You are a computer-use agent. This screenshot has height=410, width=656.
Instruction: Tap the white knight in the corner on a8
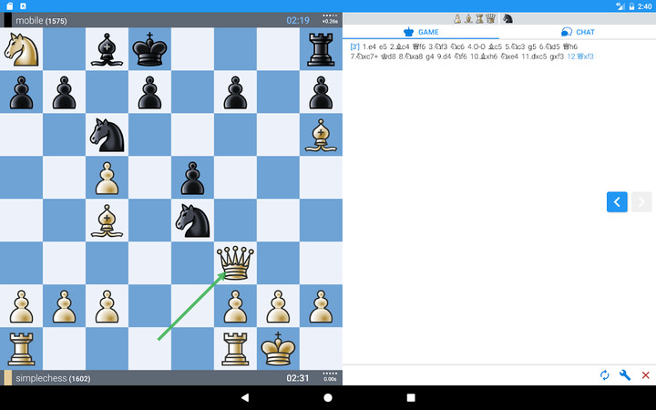[x=21, y=49]
